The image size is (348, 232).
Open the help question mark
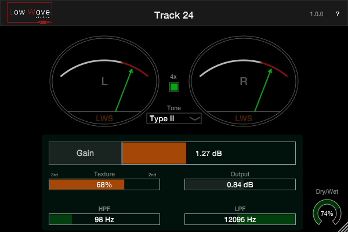point(338,14)
